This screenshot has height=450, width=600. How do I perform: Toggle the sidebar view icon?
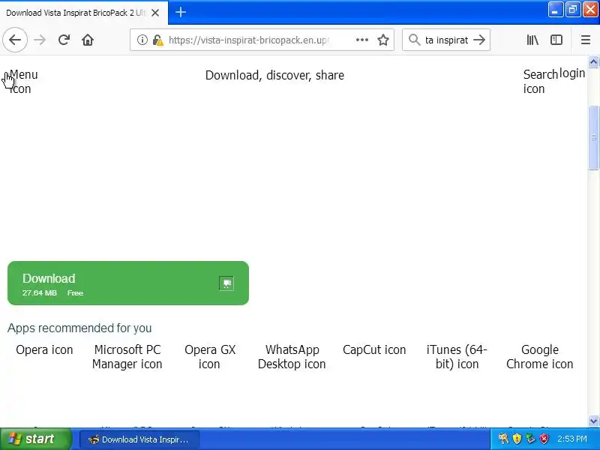tap(556, 40)
